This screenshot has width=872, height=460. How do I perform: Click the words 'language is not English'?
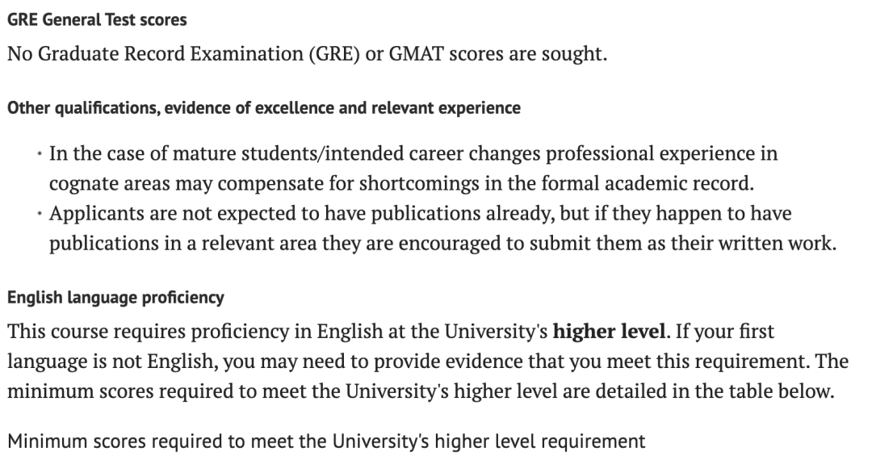[115, 362]
